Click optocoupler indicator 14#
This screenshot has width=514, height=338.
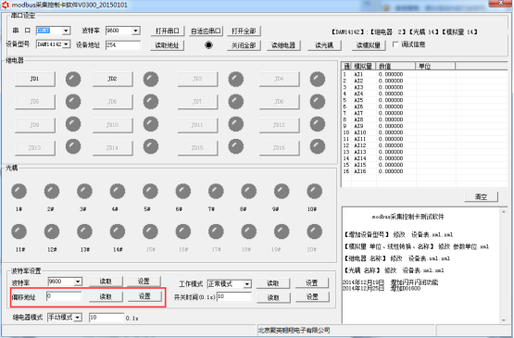click(x=118, y=232)
